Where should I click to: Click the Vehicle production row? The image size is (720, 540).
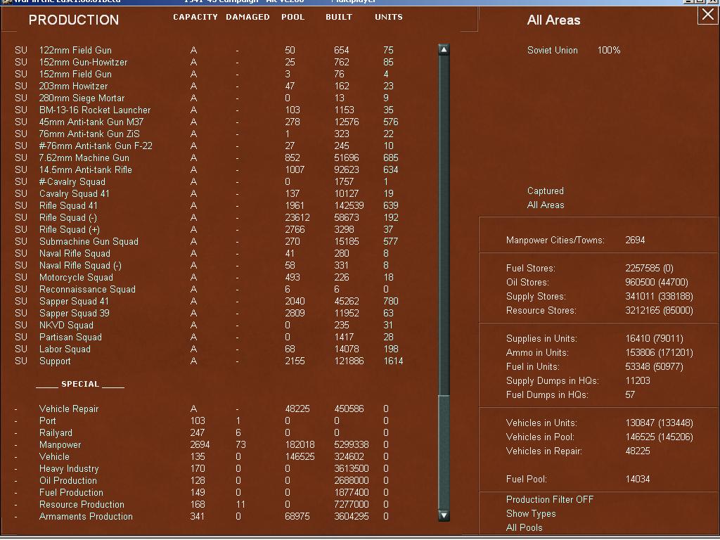click(x=202, y=456)
